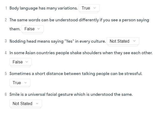Click chevron arrow beside first True answer
The image size is (157, 114).
(x=95, y=8)
